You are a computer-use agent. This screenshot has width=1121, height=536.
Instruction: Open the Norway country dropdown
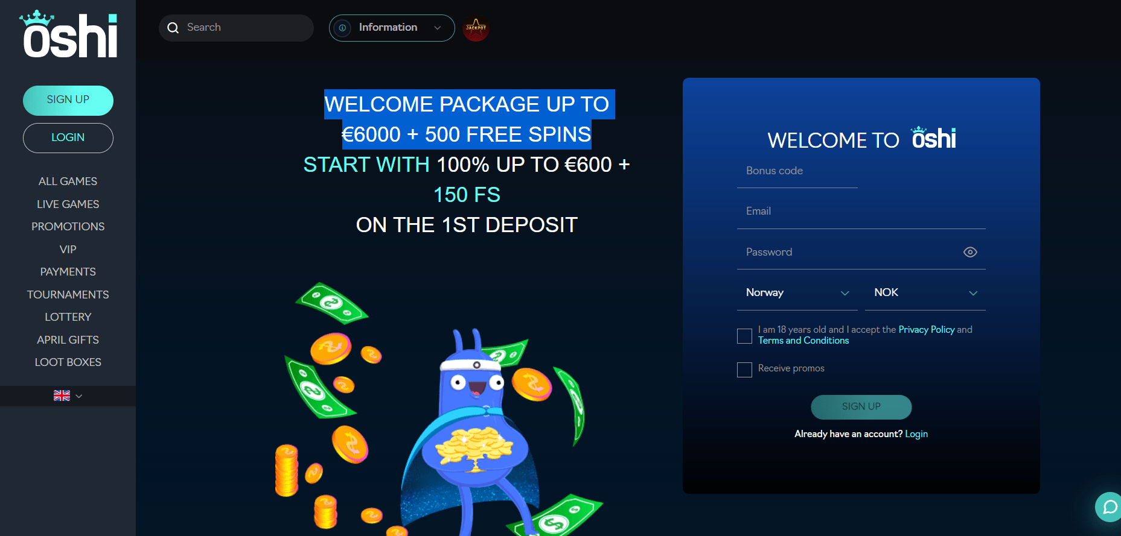coord(797,292)
